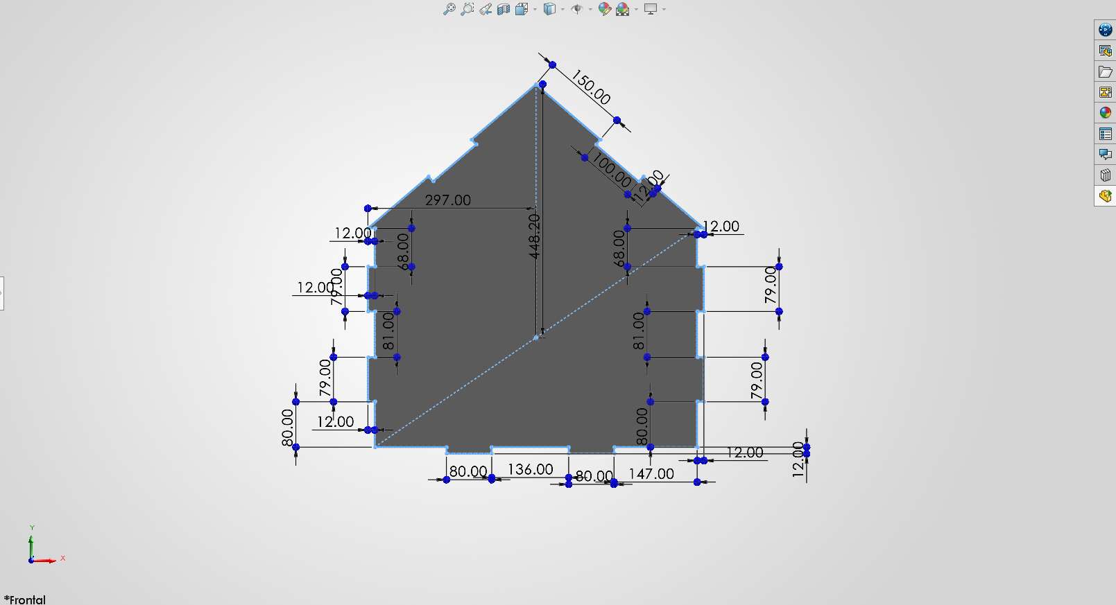Expand the View Orientation dropdown arrow
The height and width of the screenshot is (605, 1116).
pos(535,10)
